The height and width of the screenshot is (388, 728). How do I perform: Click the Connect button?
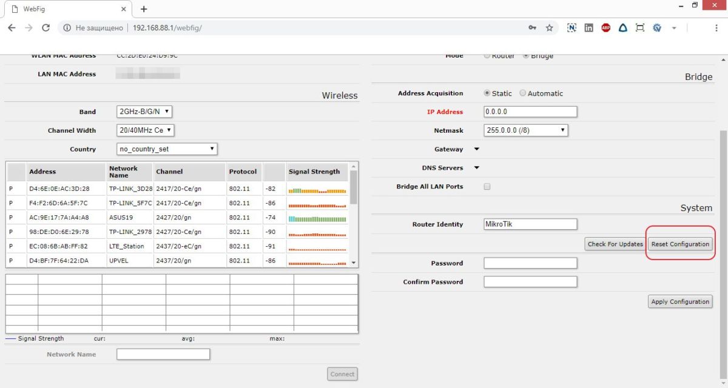(342, 374)
